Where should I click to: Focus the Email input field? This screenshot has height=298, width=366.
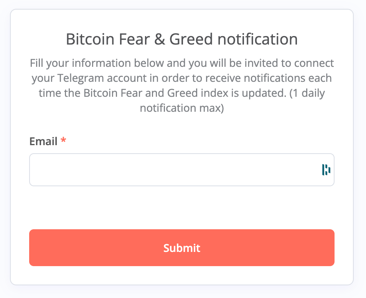point(173,170)
